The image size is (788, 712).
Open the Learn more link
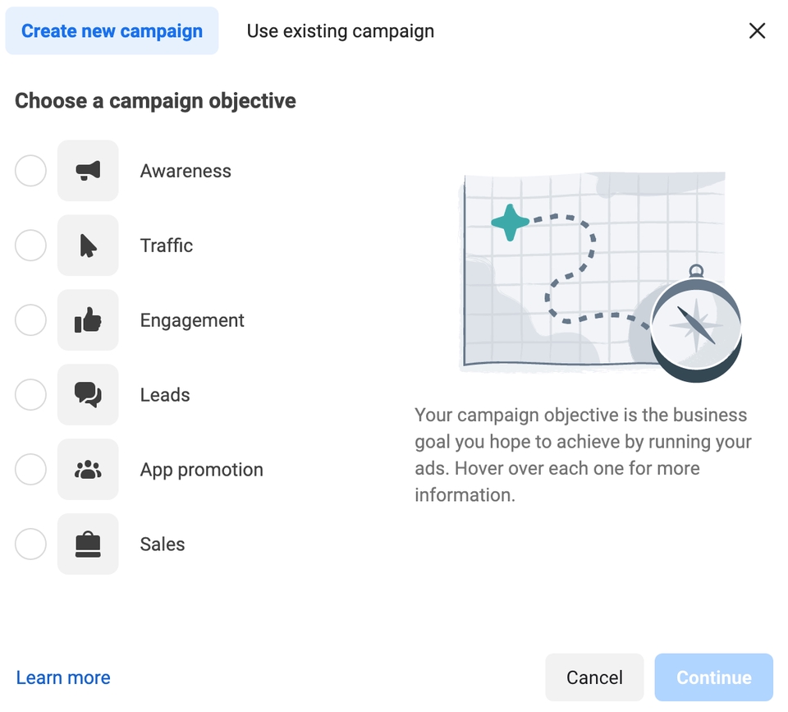[x=63, y=678]
